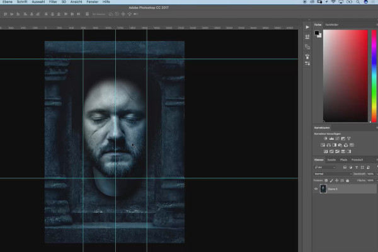Switch to the Kanäle tab
The image size is (378, 252).
pos(331,159)
